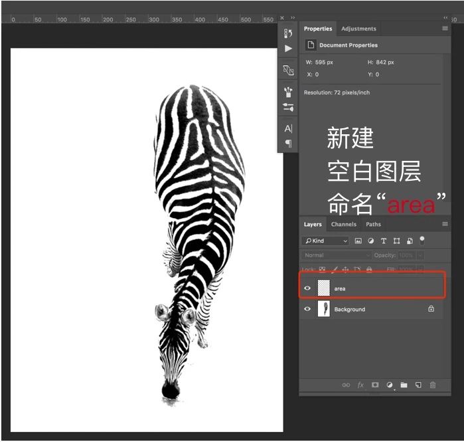Create a new group folder icon
The height and width of the screenshot is (442, 464).
pyautogui.click(x=404, y=385)
